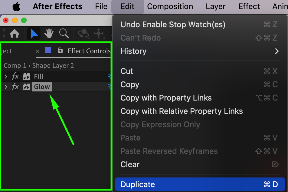
Task: Click the Home workspace icon
Action: (x=15, y=34)
